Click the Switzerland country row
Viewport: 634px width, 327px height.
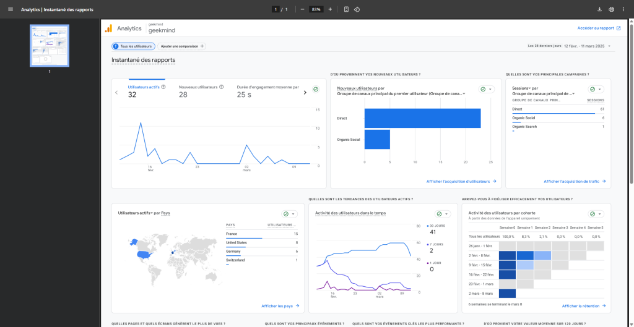[262, 261]
